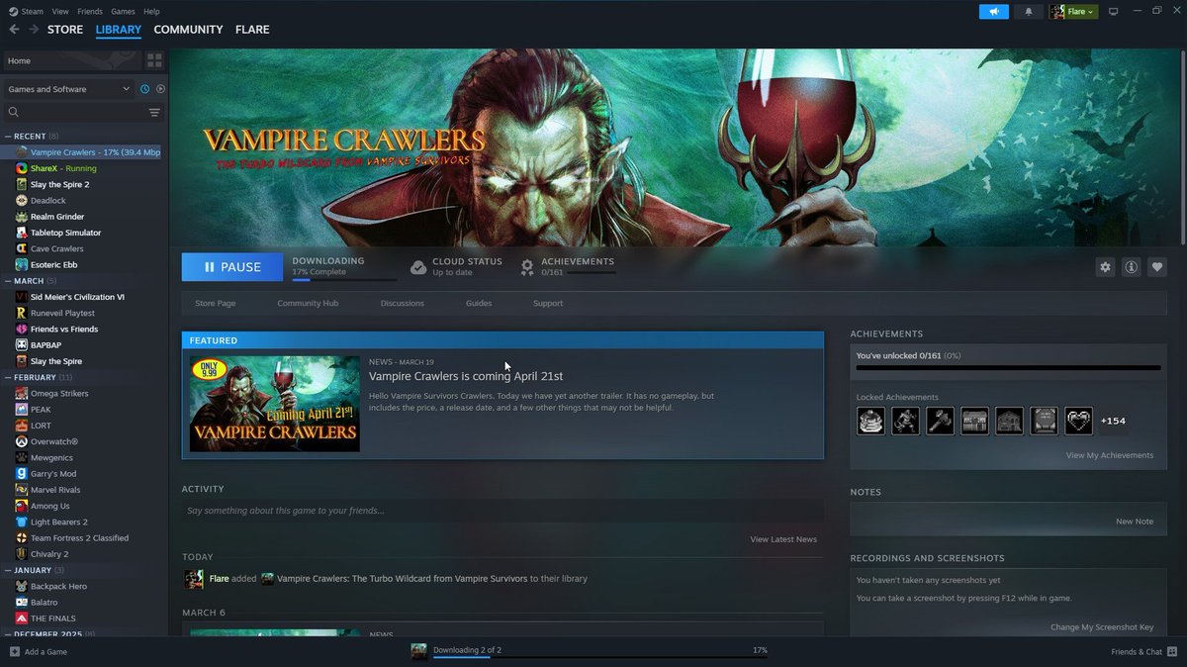Image resolution: width=1187 pixels, height=667 pixels.
Task: Click the Among Us game icon
Action: click(22, 506)
